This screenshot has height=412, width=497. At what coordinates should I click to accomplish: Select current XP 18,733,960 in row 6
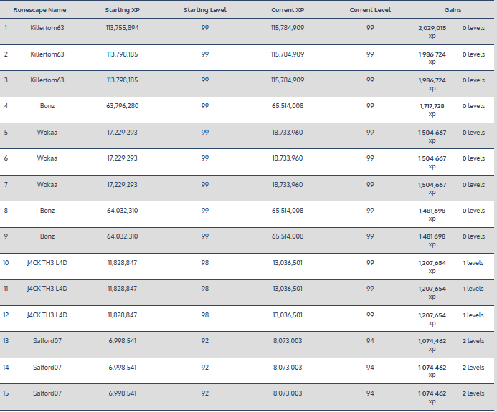[x=288, y=158]
